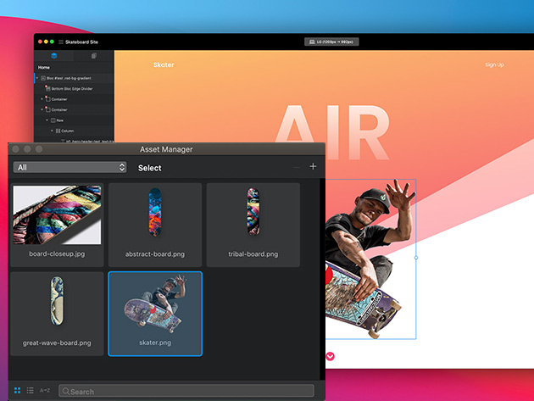The height and width of the screenshot is (401, 534).
Task: Close the Skateboard Site window
Action: click(40, 42)
